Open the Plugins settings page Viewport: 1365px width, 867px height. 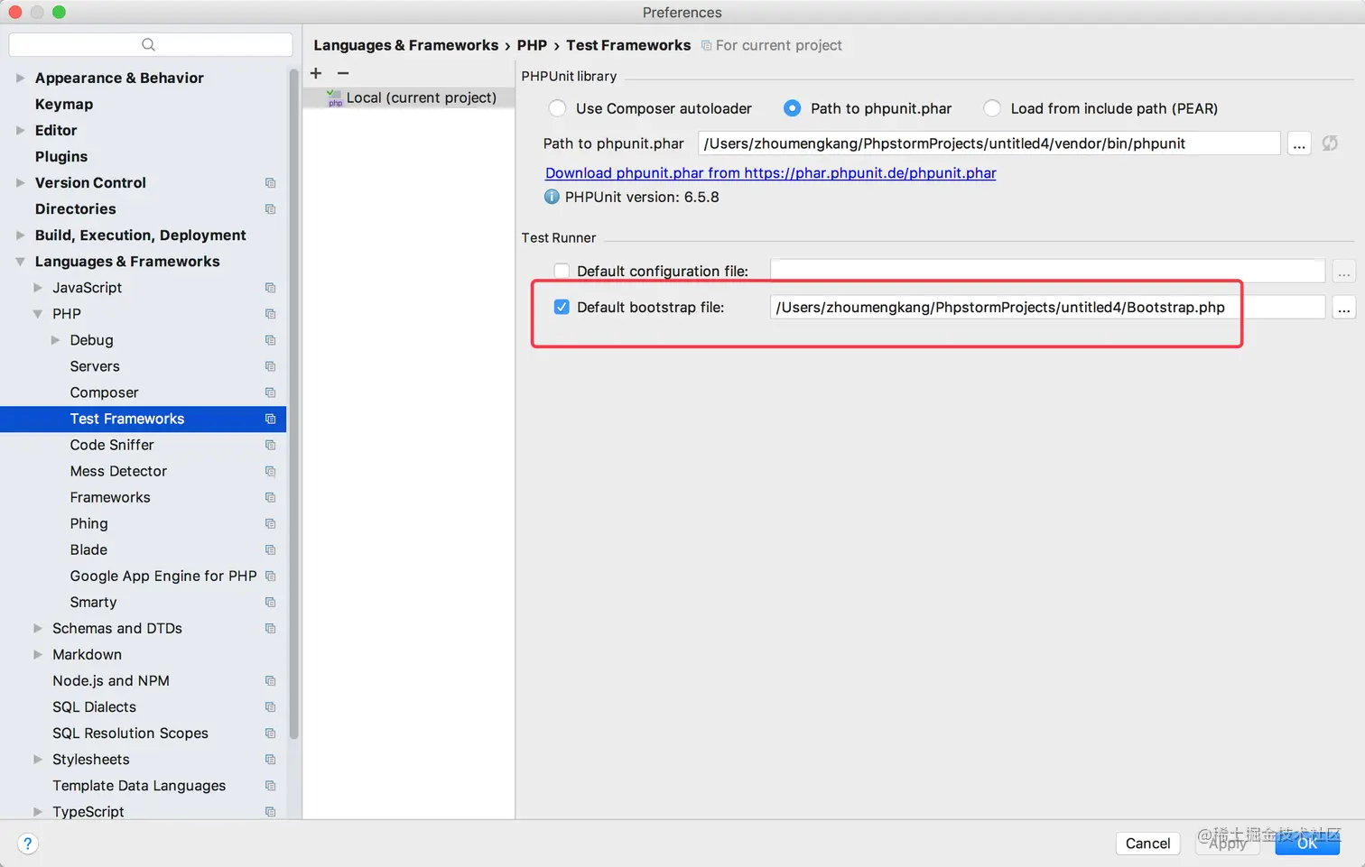click(x=61, y=157)
